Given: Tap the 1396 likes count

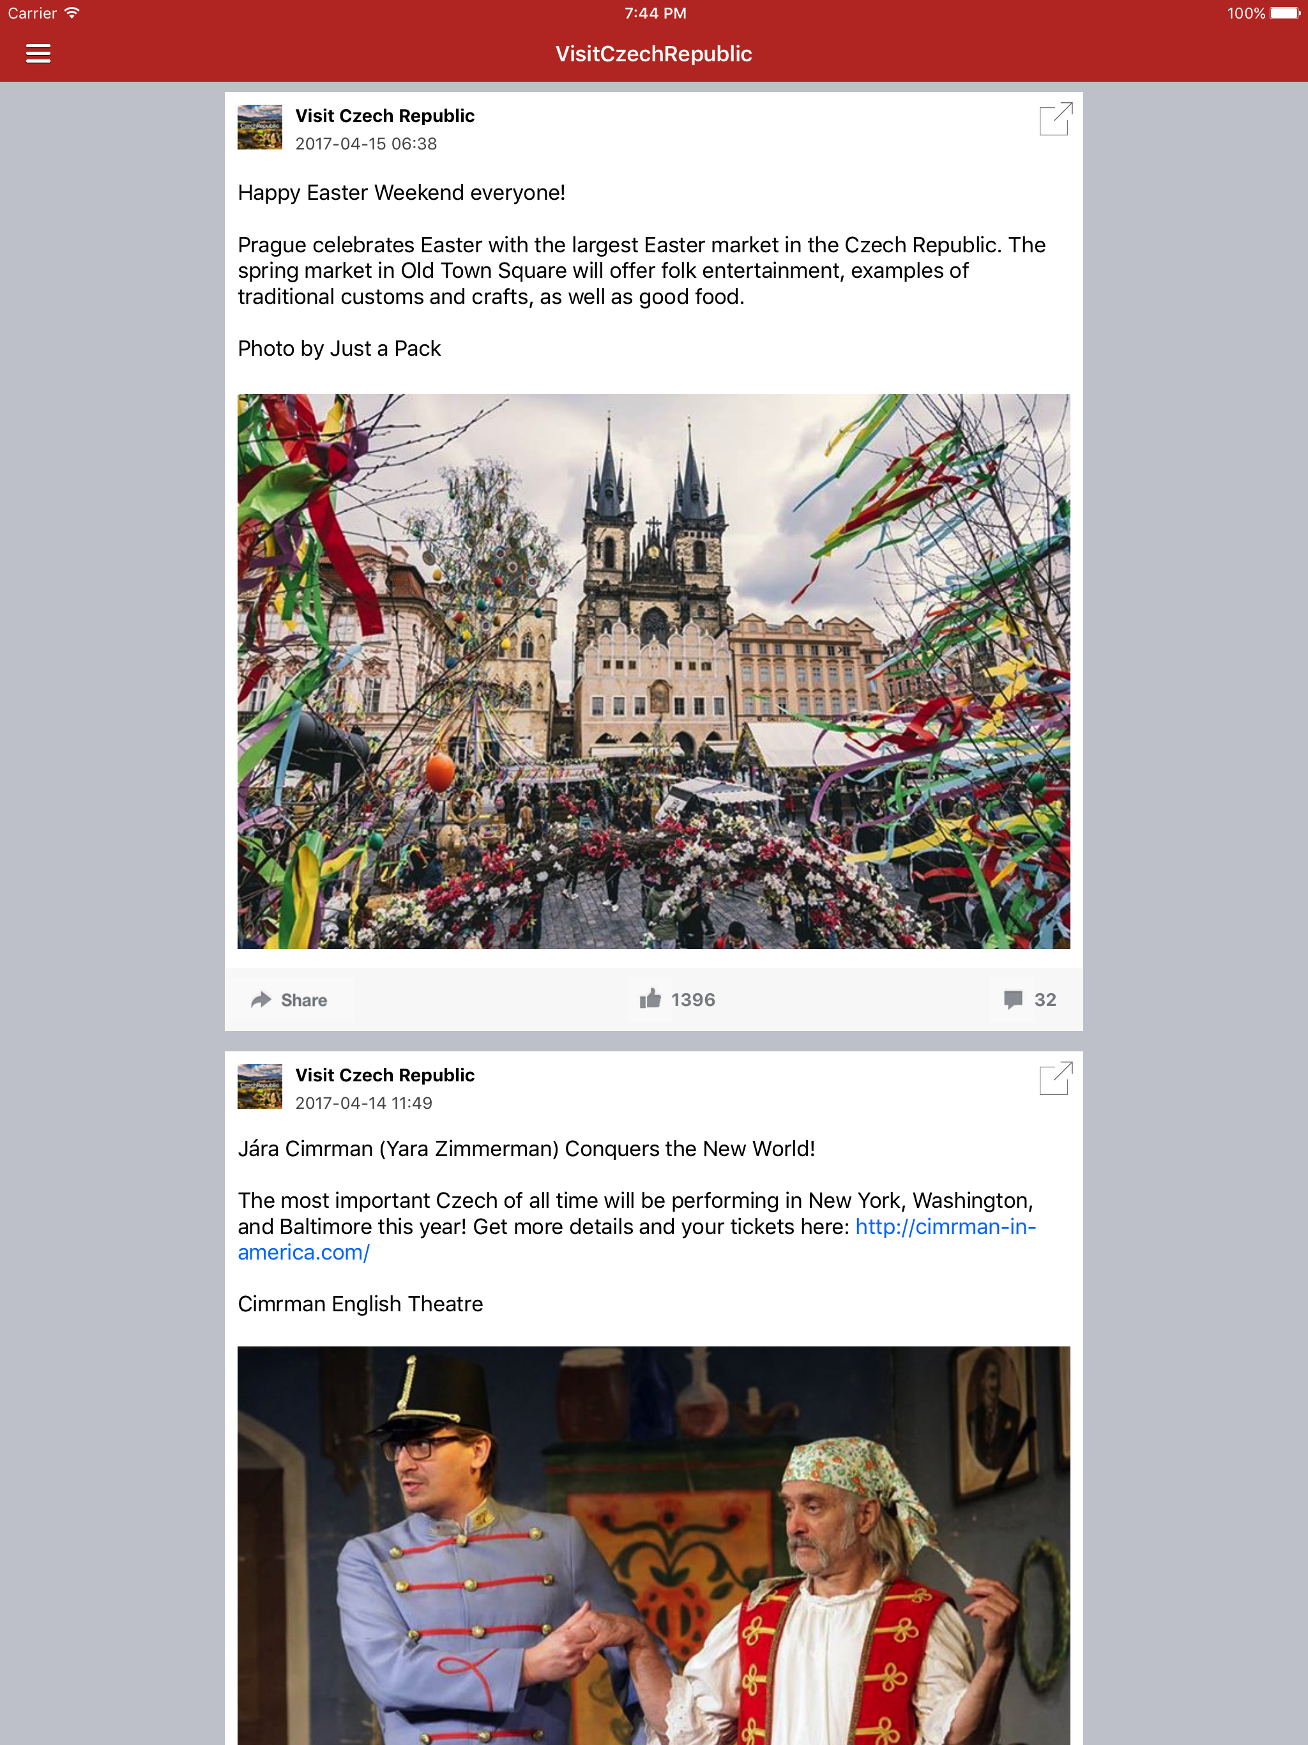Looking at the screenshot, I should pyautogui.click(x=693, y=1000).
